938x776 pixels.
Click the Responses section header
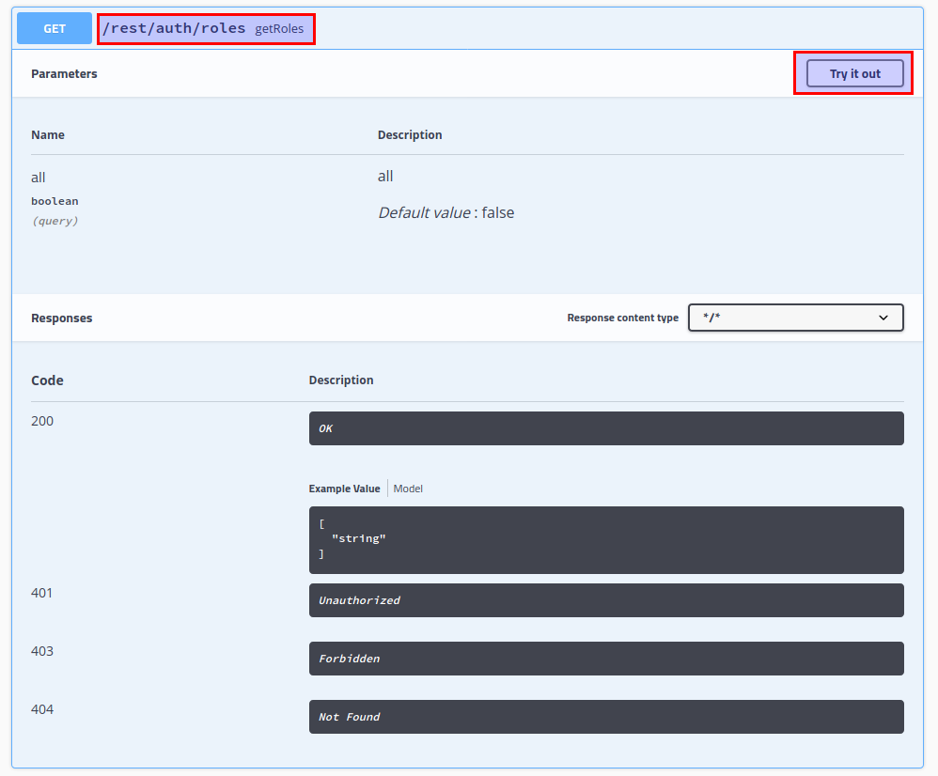tap(62, 318)
